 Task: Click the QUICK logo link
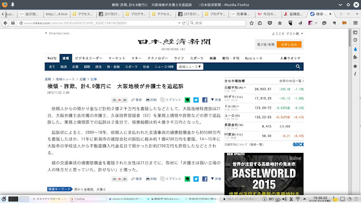click(x=298, y=144)
